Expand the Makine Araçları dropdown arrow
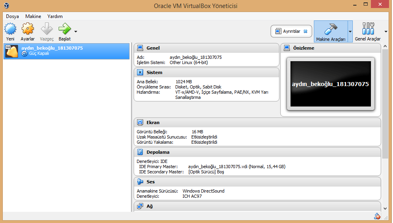The width and height of the screenshot is (393, 223). pyautogui.click(x=350, y=32)
